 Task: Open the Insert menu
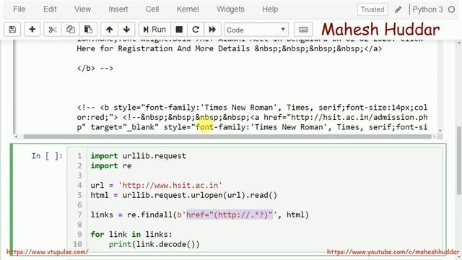coord(118,9)
